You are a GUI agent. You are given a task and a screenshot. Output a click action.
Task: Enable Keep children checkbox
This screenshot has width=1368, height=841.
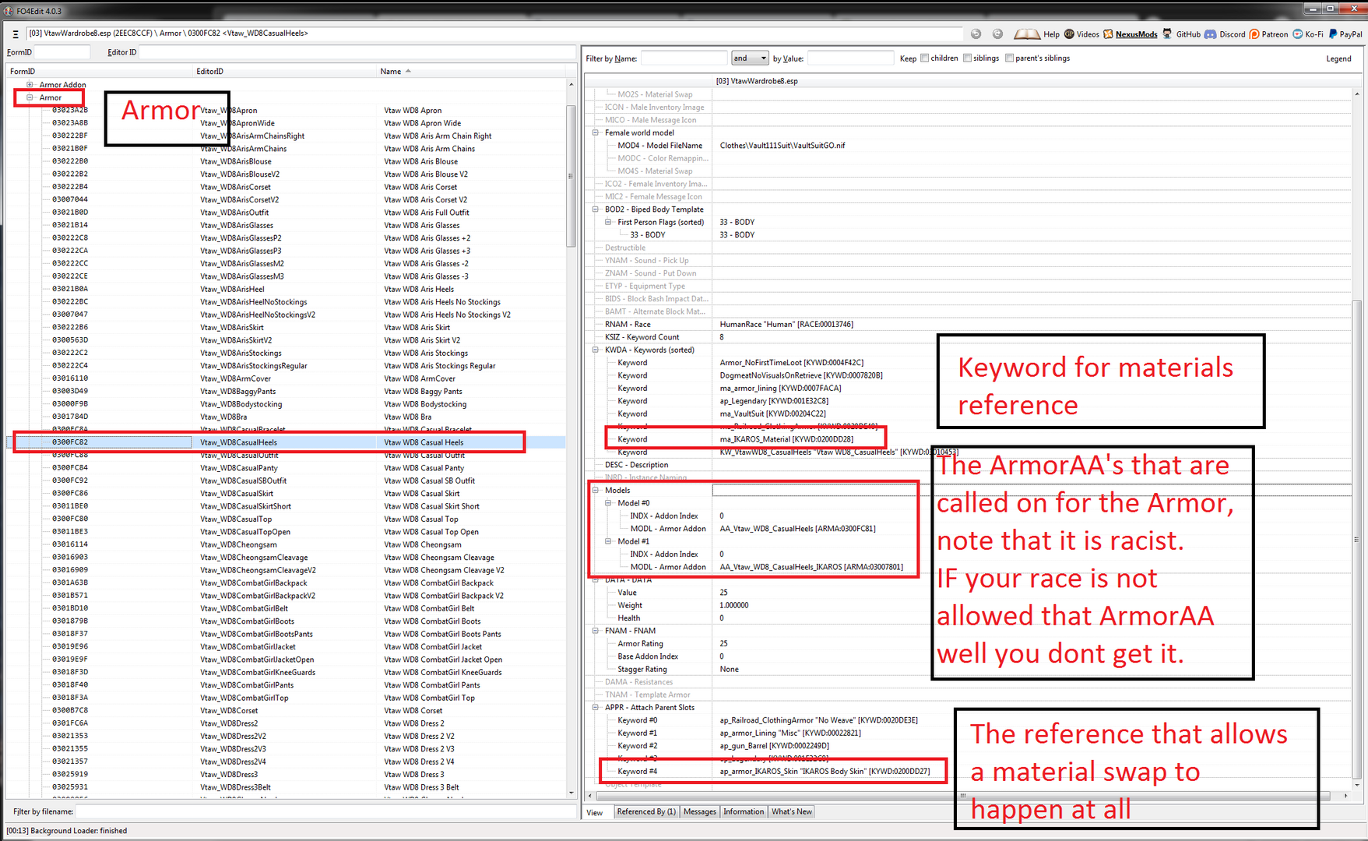[925, 58]
